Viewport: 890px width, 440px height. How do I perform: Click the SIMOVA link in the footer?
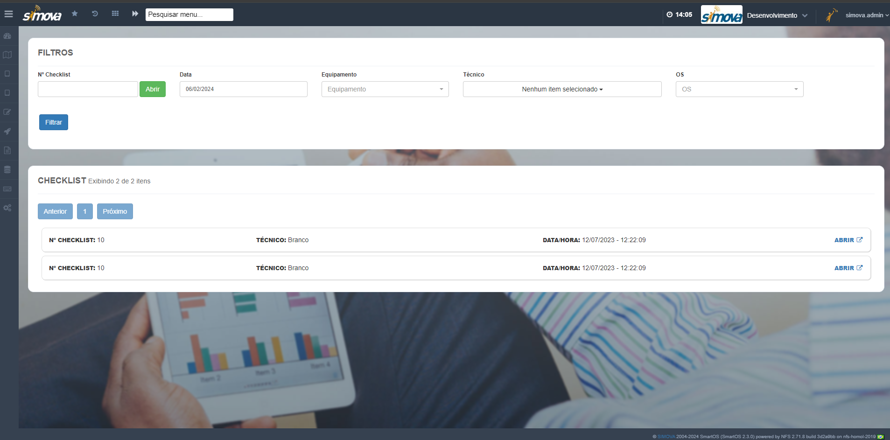click(666, 437)
